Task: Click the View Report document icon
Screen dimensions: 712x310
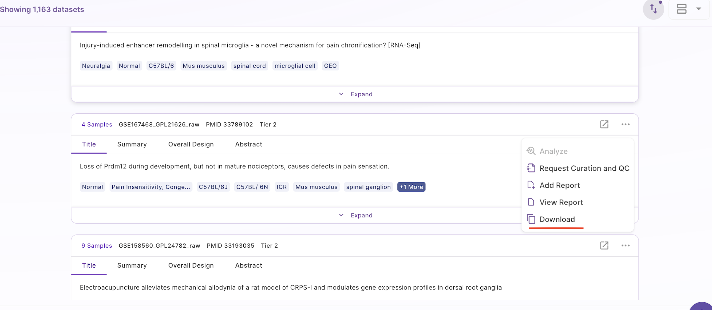Action: tap(531, 202)
